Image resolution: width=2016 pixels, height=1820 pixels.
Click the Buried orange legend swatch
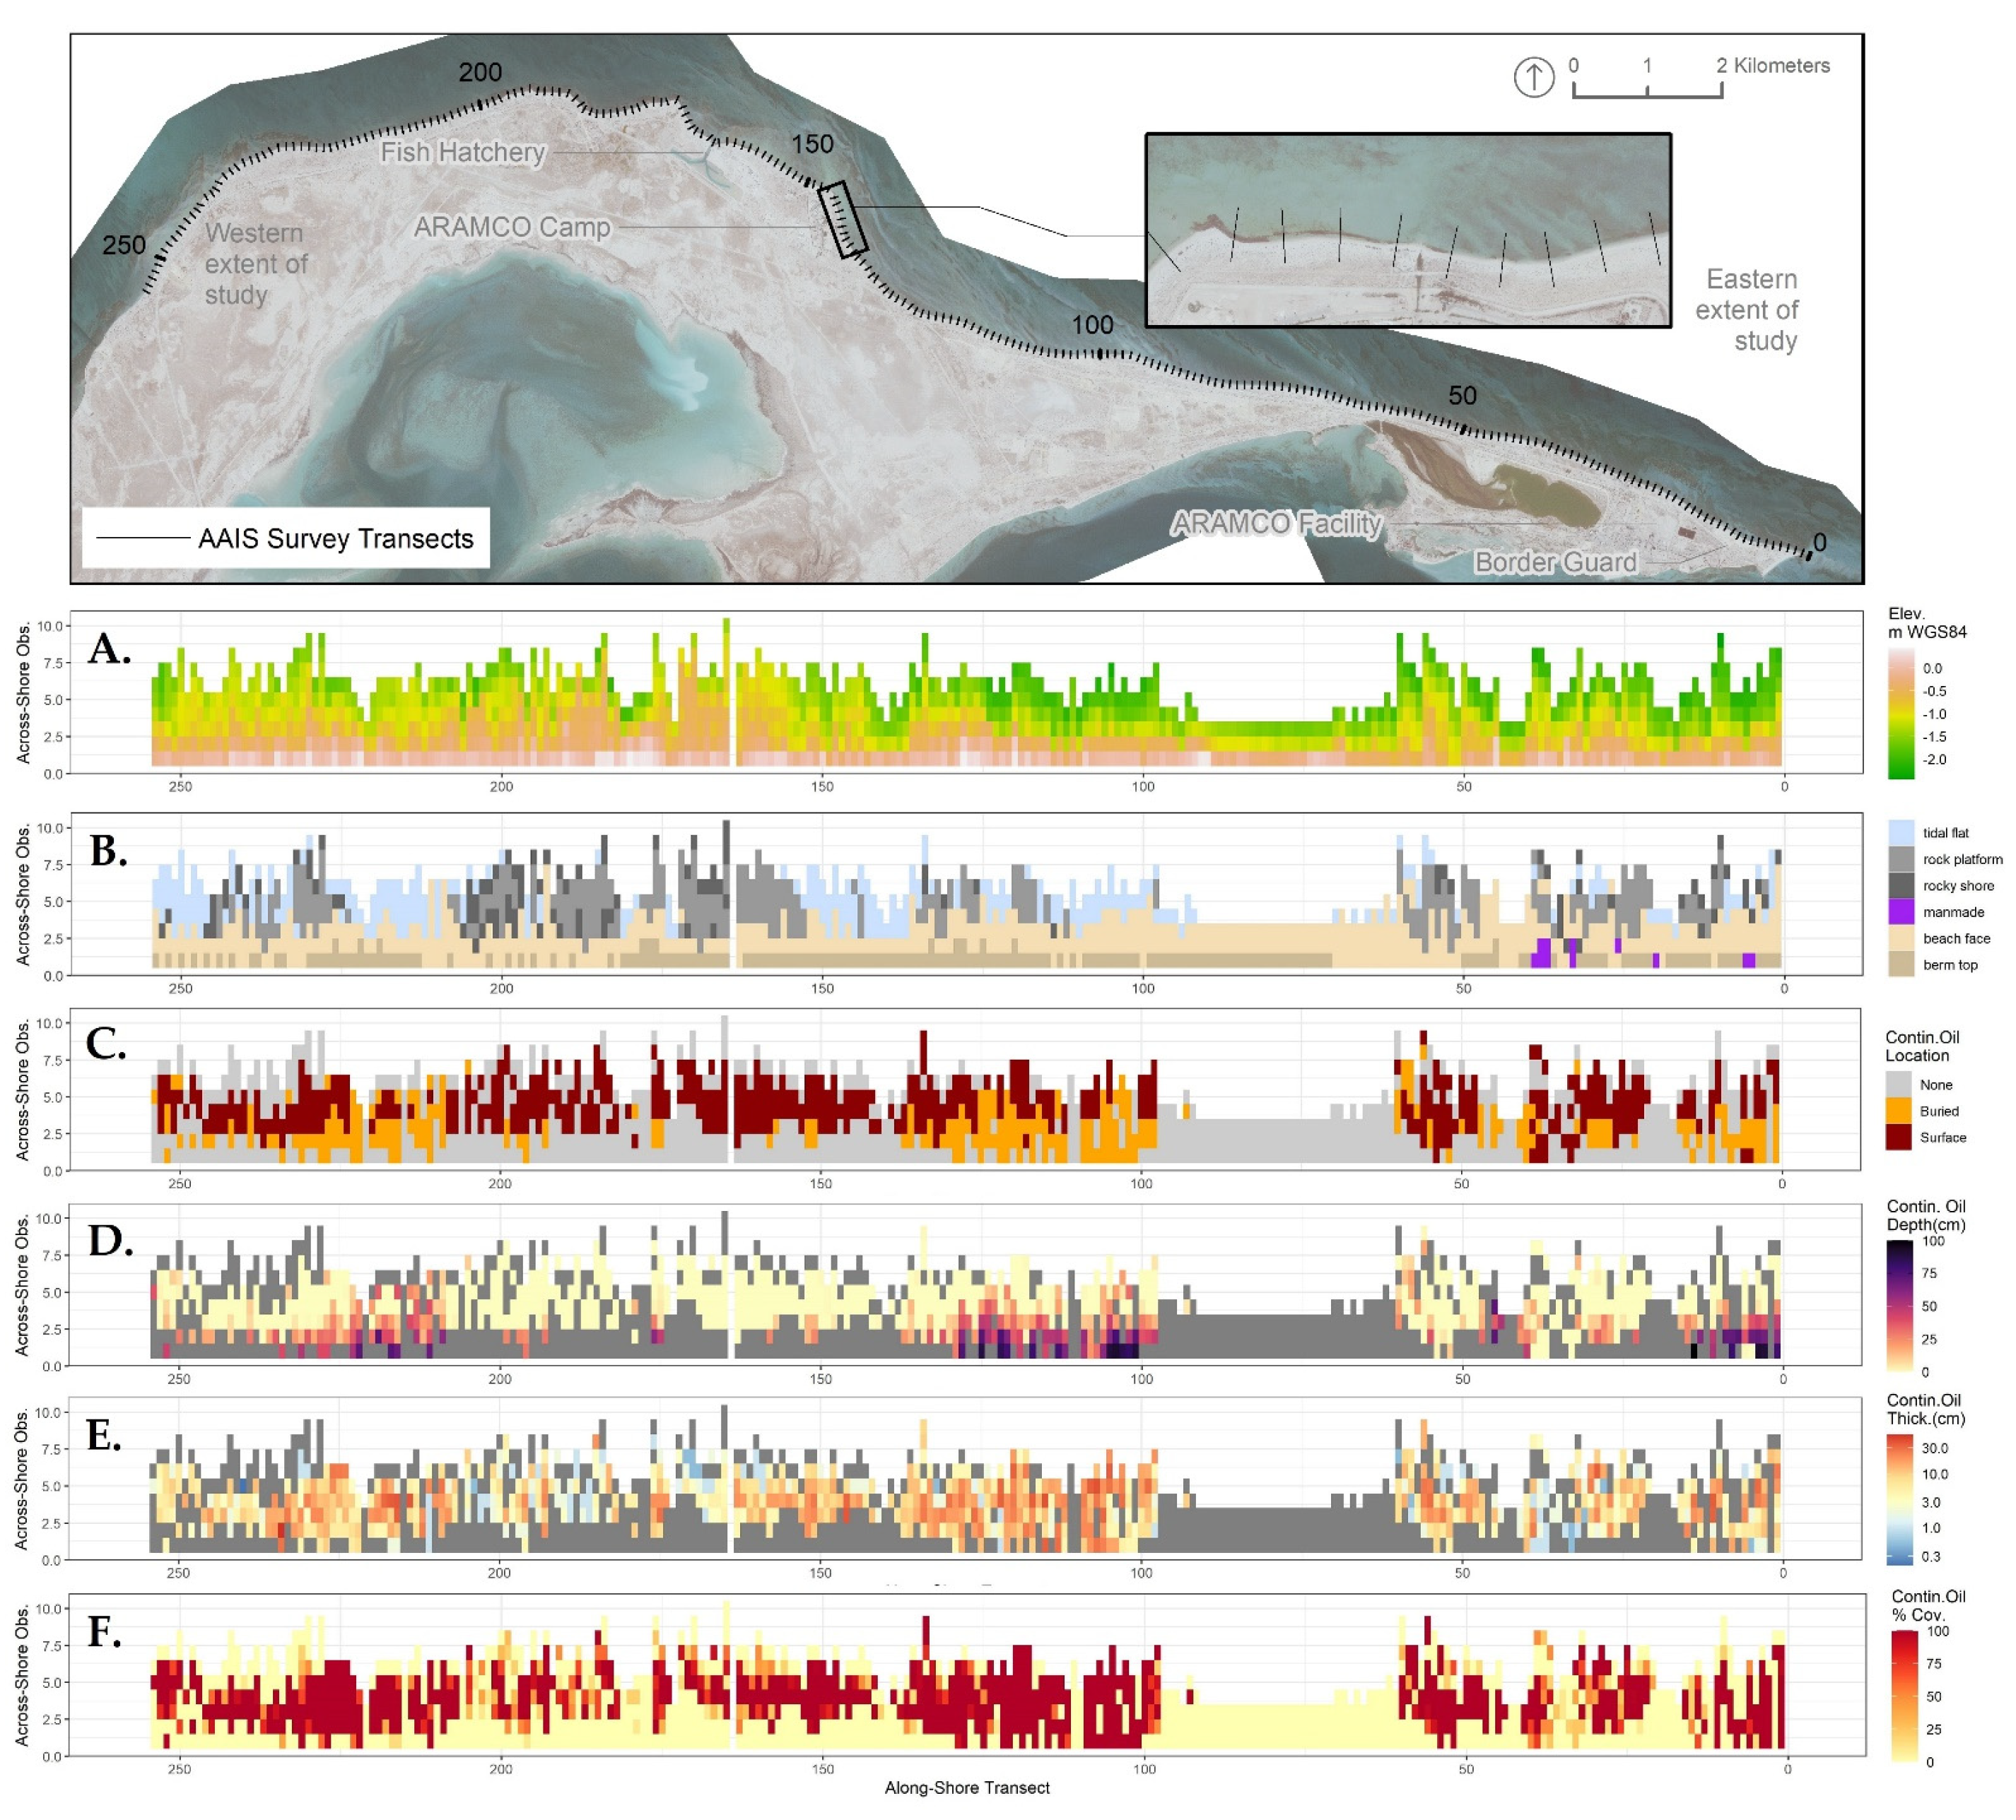click(1898, 1111)
